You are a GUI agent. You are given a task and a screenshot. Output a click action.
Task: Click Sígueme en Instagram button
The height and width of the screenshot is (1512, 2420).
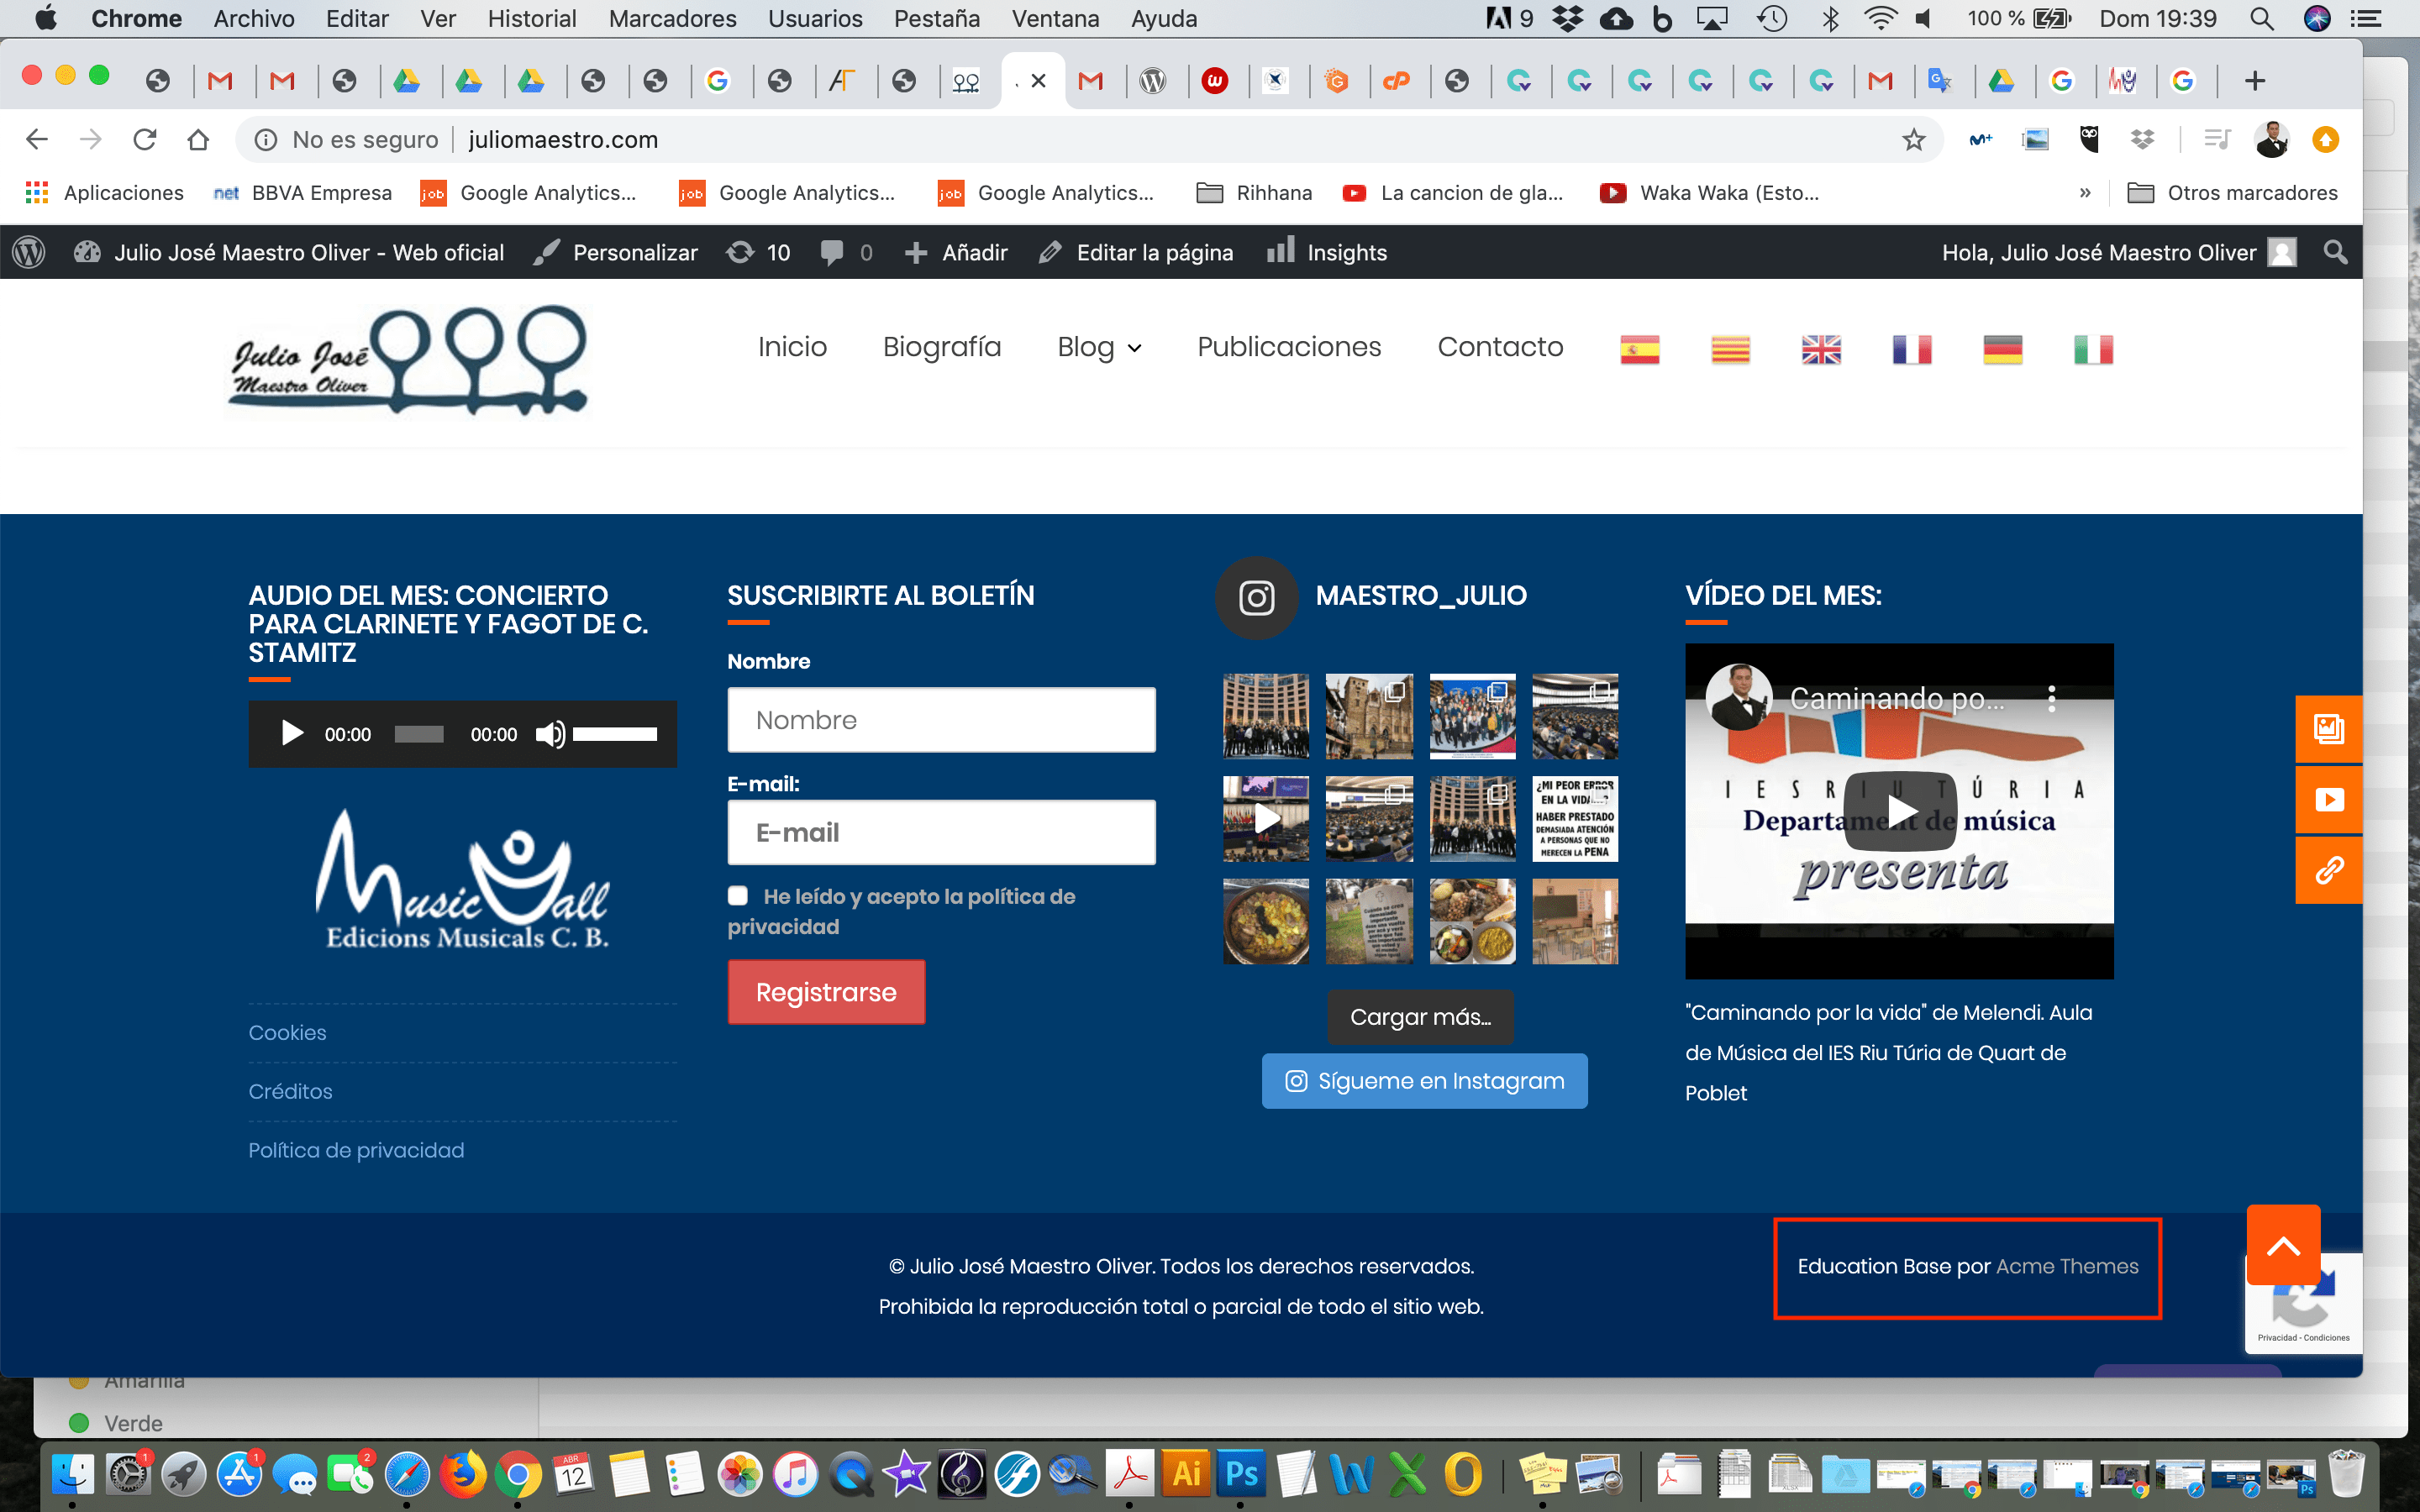click(x=1424, y=1081)
